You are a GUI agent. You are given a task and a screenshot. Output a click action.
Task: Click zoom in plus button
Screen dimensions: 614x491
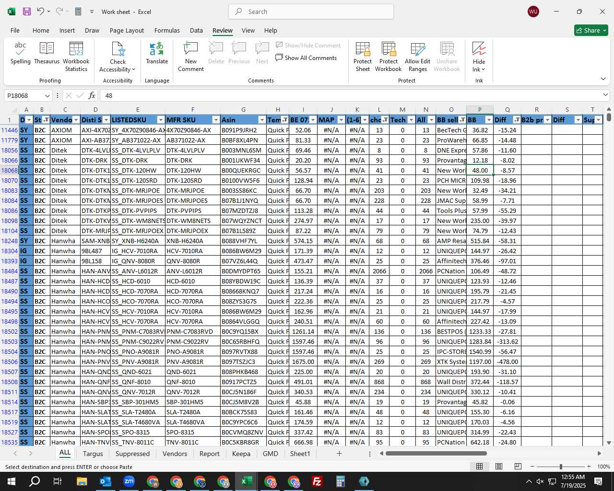589,467
